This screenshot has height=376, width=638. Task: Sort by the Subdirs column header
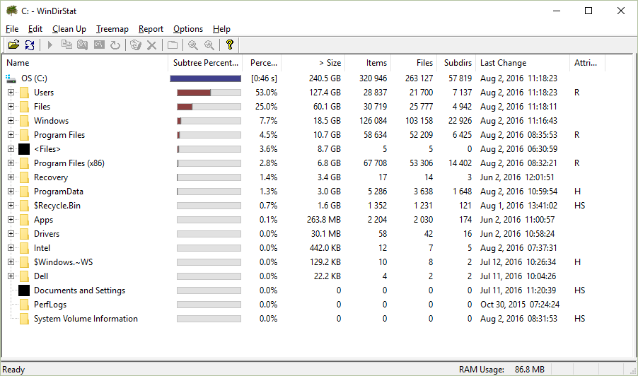point(456,63)
